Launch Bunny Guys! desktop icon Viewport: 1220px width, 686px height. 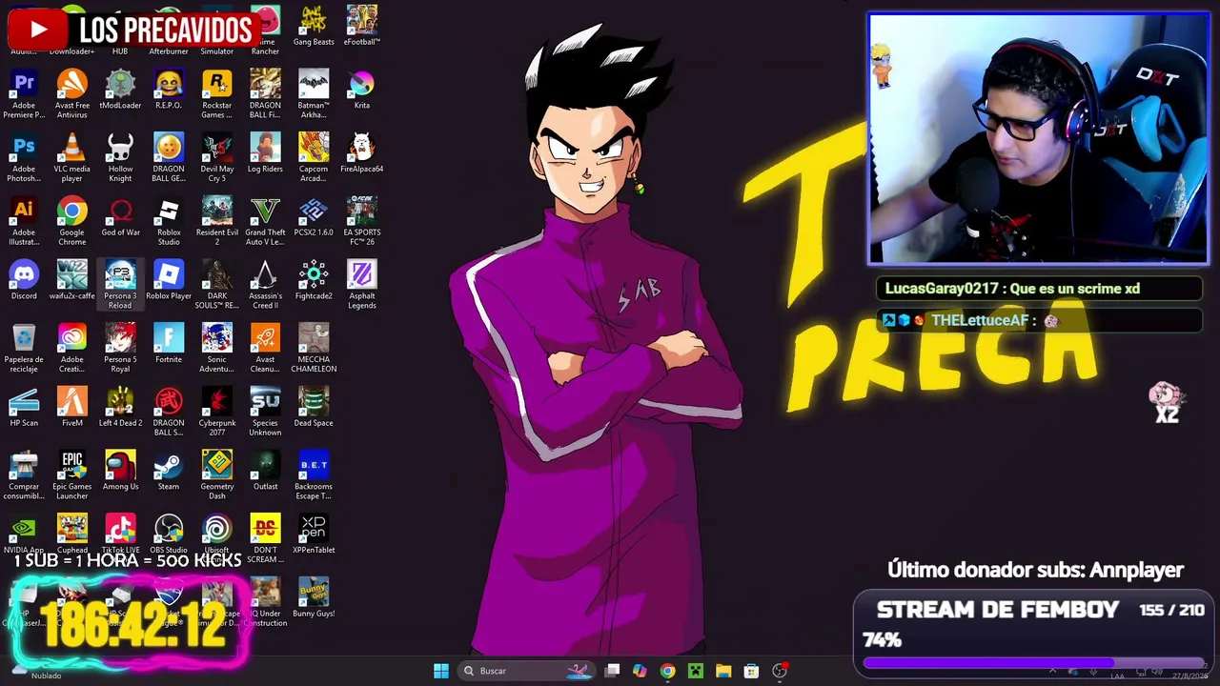coord(314,598)
